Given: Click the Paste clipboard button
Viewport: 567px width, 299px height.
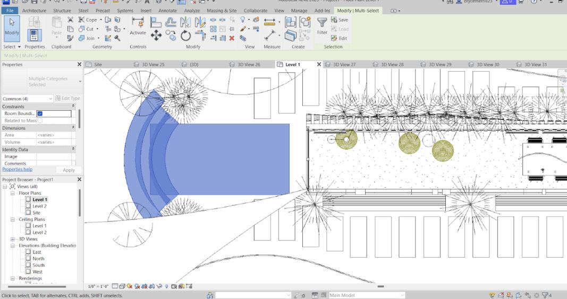Looking at the screenshot, I should pos(56,26).
